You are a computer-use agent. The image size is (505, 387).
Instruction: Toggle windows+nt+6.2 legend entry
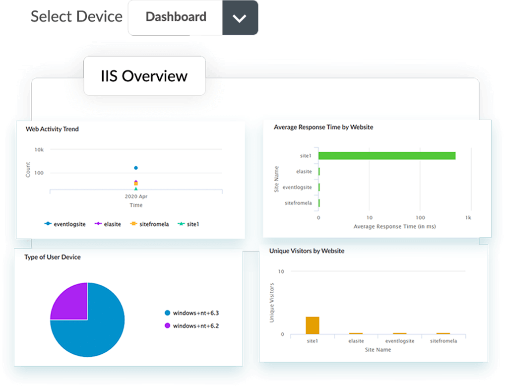191,326
